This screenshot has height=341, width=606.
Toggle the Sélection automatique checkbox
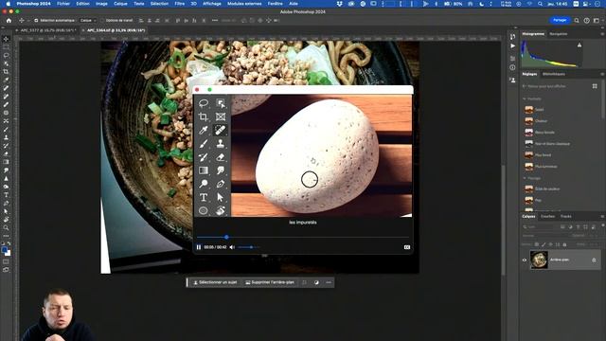[x=36, y=21]
